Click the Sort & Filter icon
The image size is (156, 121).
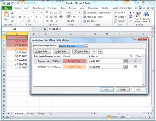tap(138, 17)
